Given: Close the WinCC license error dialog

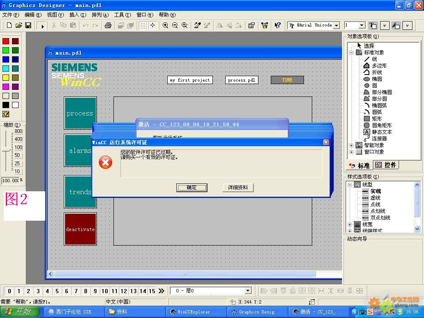Looking at the screenshot, I should [x=326, y=142].
